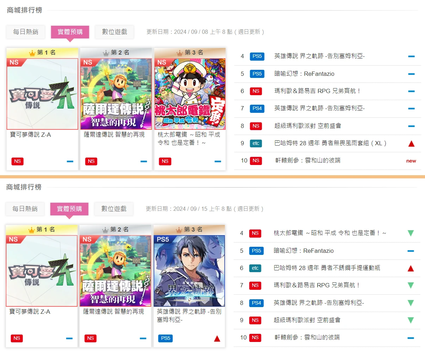Click the PS5 badge under 界之軌跡 card
Image resolution: width=425 pixels, height=355 pixels.
coord(165,338)
